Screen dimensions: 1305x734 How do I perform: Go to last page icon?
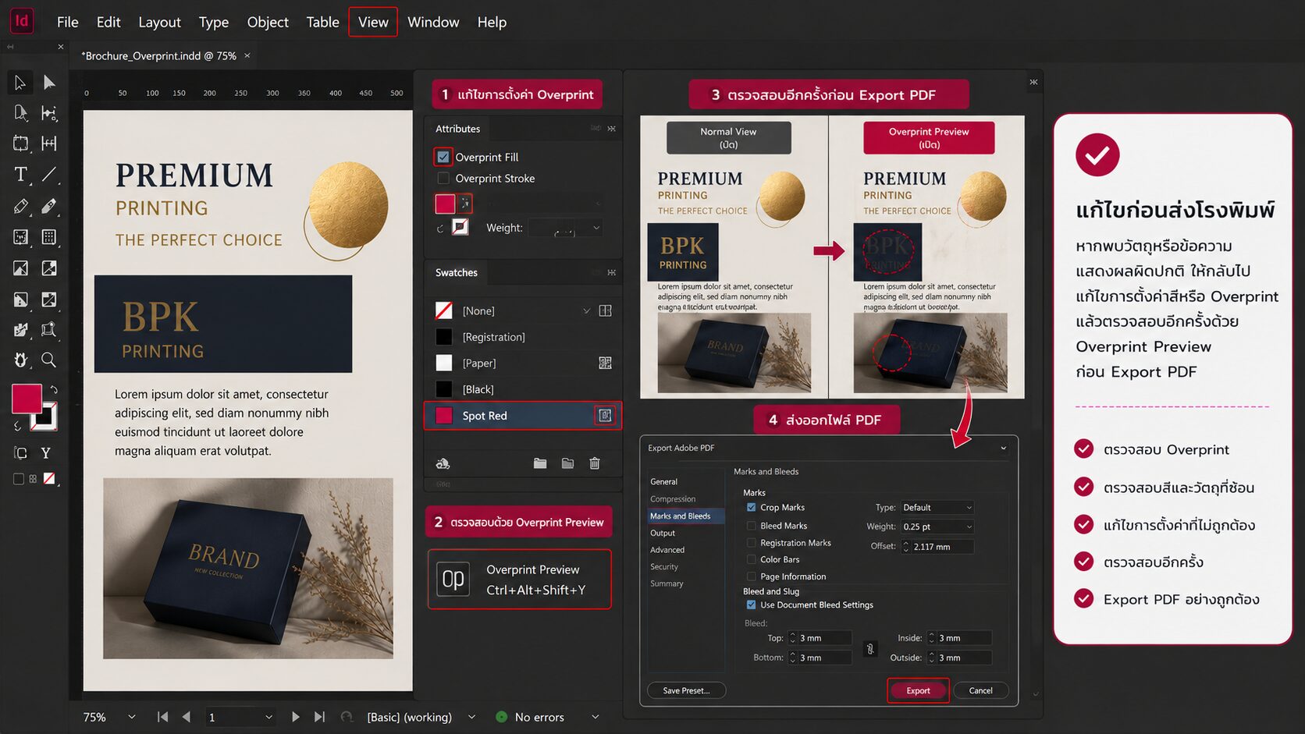point(319,717)
